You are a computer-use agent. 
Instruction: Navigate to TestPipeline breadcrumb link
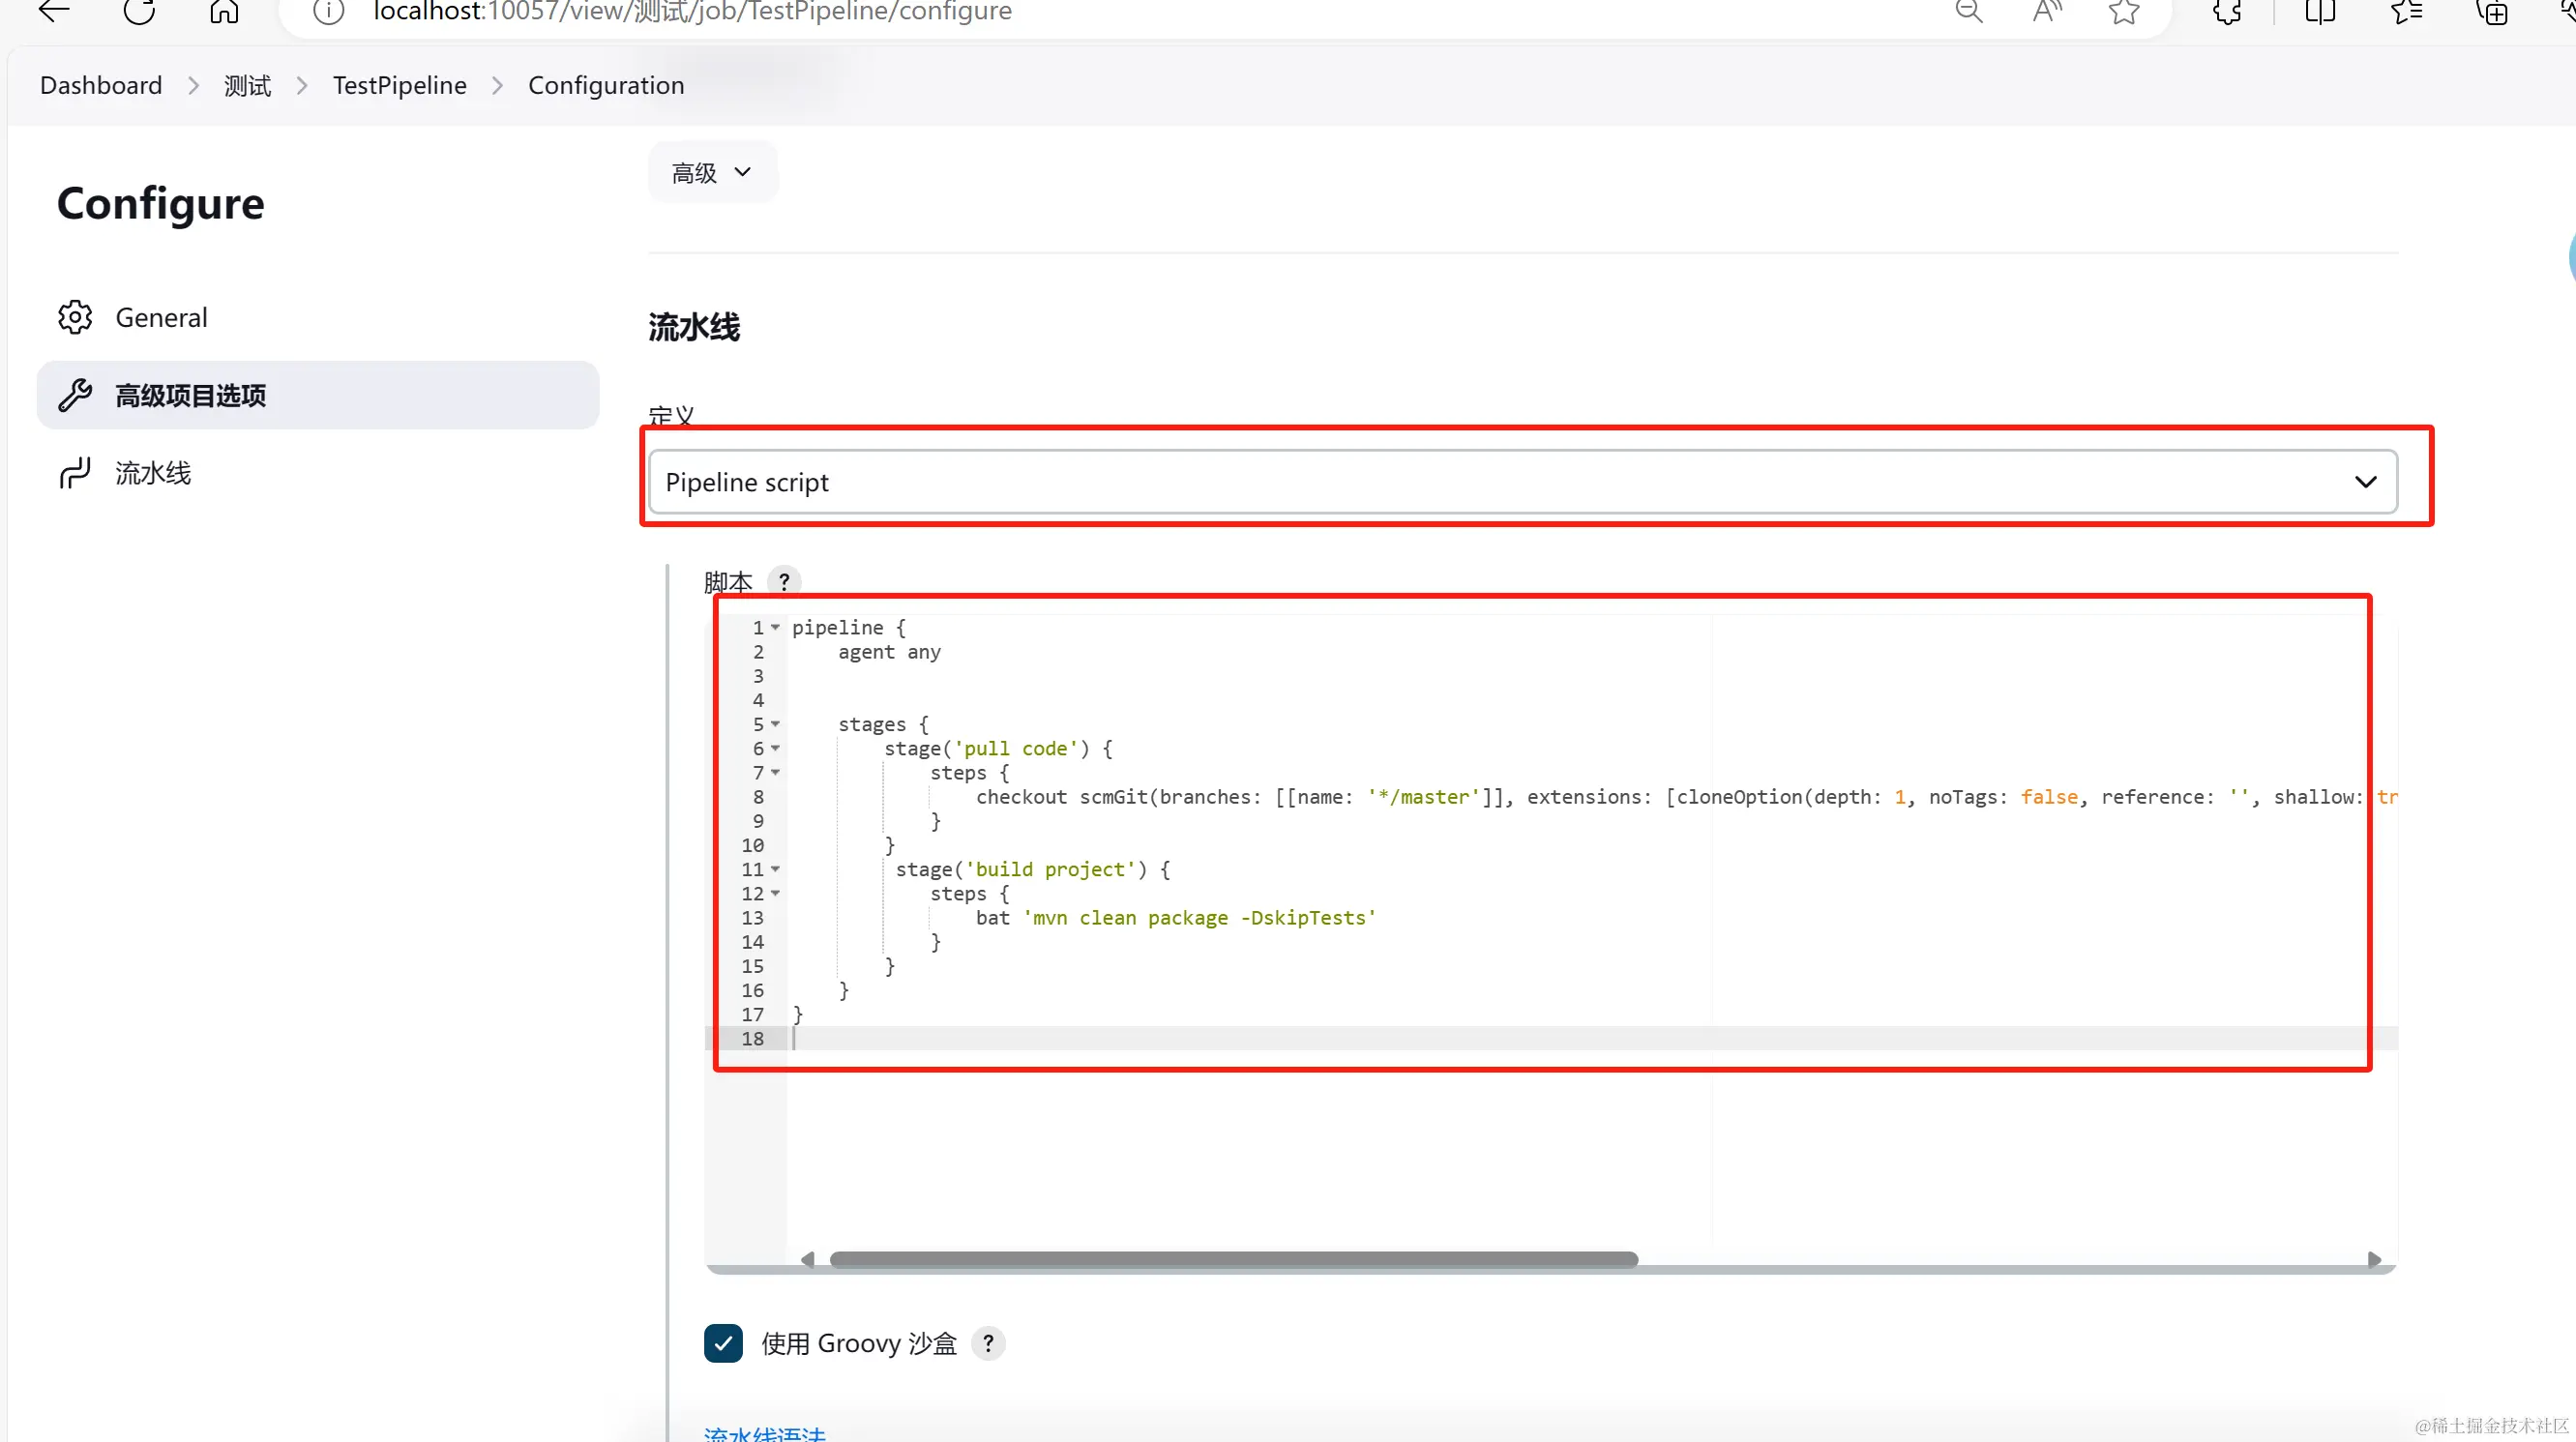pyautogui.click(x=399, y=85)
